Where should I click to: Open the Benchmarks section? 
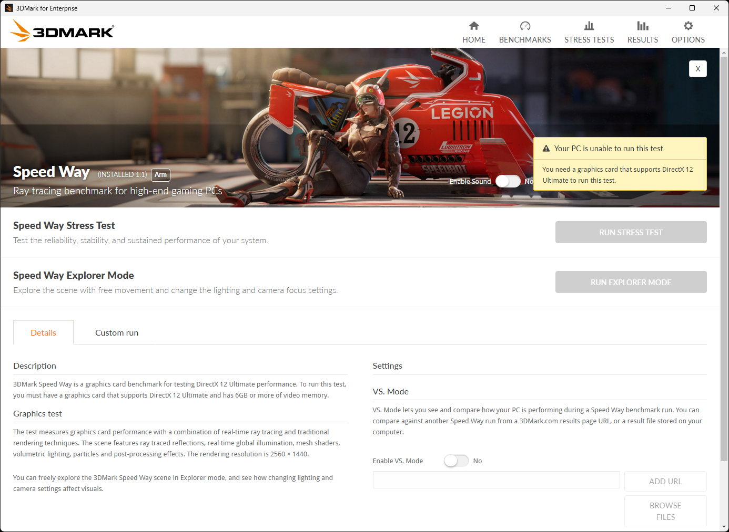coord(525,33)
